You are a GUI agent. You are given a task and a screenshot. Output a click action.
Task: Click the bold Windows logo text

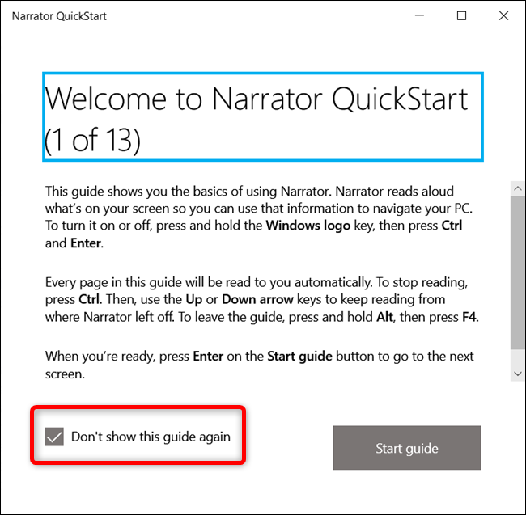[x=308, y=226]
